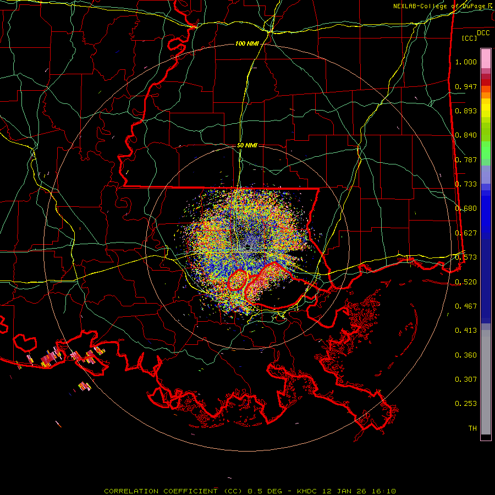The height and width of the screenshot is (495, 495).
Task: Select the 1.000 legend value
Action: click(466, 62)
